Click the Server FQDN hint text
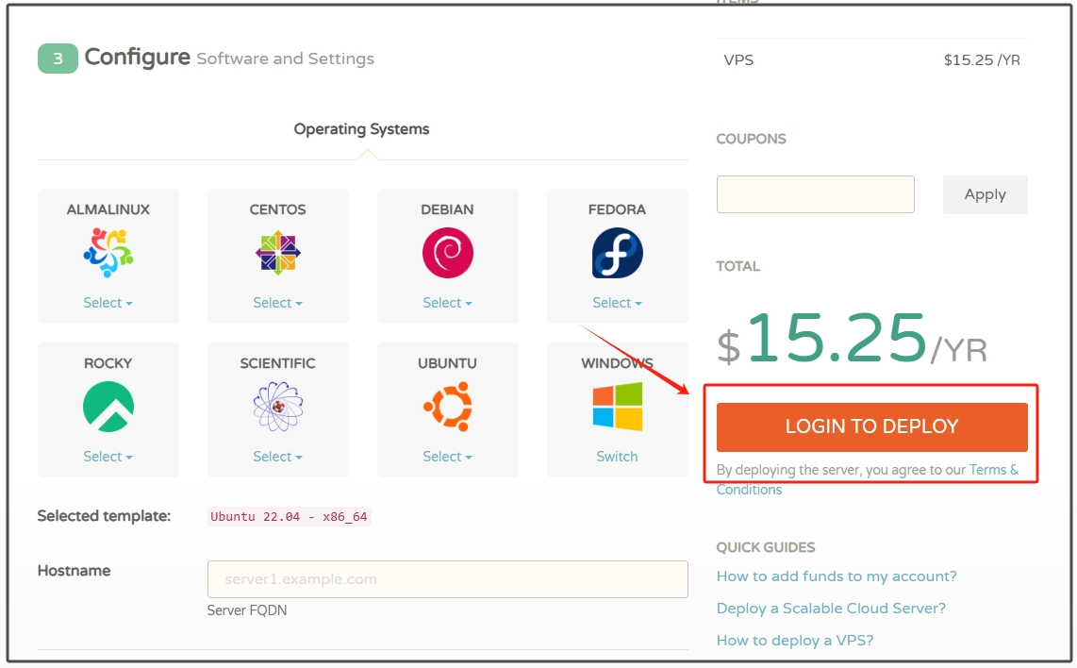Screen dimensions: 1077x668 247,610
